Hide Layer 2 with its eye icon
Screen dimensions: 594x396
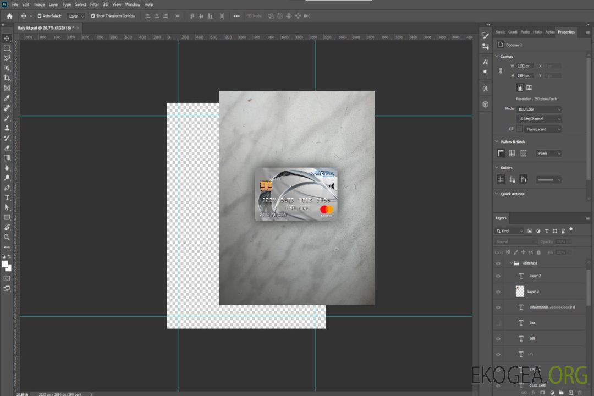point(498,276)
